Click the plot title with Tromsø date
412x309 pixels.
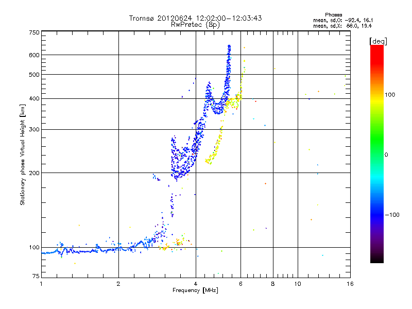coord(196,18)
